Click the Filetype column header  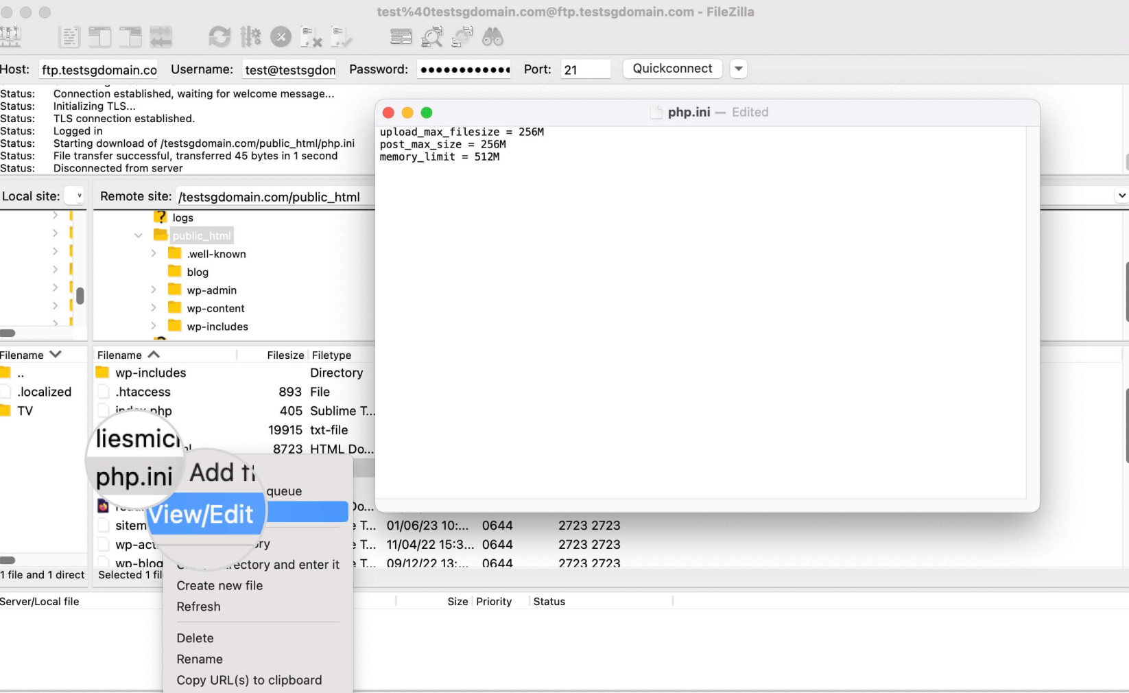(x=331, y=355)
